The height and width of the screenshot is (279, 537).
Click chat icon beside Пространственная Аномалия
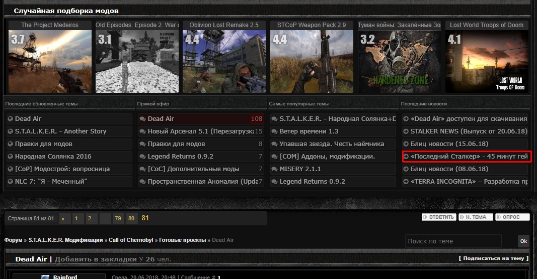[142, 182]
